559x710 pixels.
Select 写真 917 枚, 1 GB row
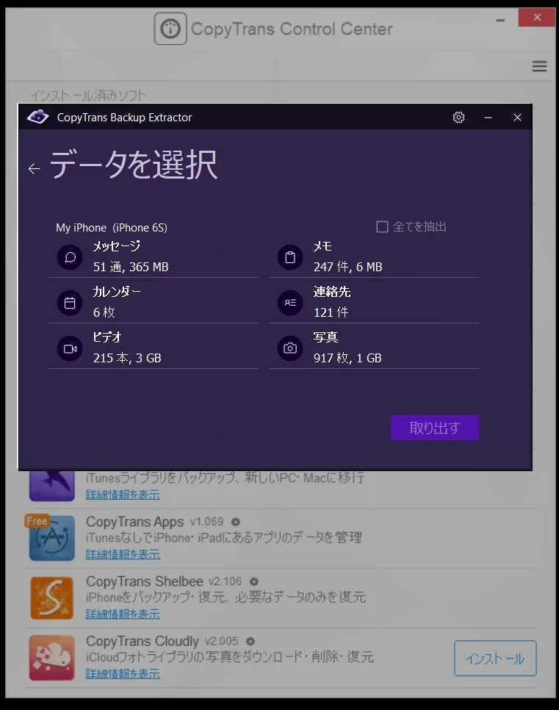[374, 348]
